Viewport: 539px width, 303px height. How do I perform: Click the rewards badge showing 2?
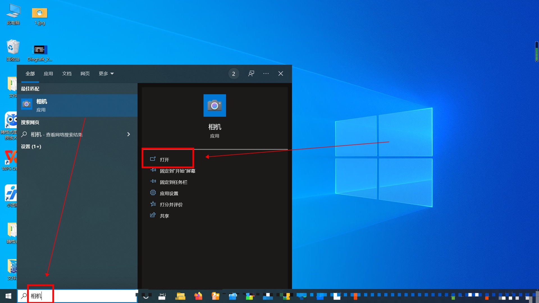[x=234, y=74]
